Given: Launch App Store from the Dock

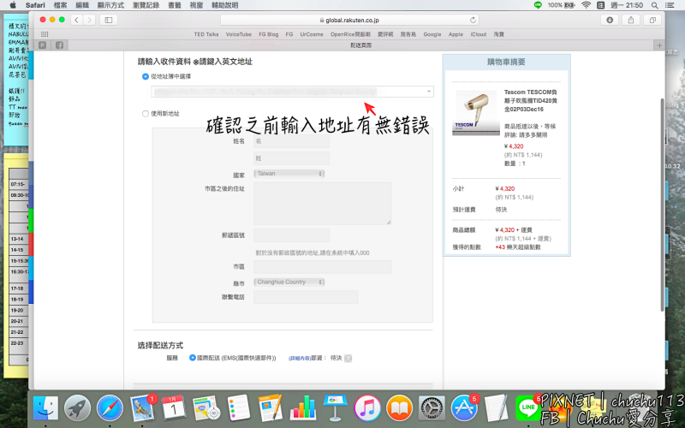Looking at the screenshot, I should (x=463, y=407).
